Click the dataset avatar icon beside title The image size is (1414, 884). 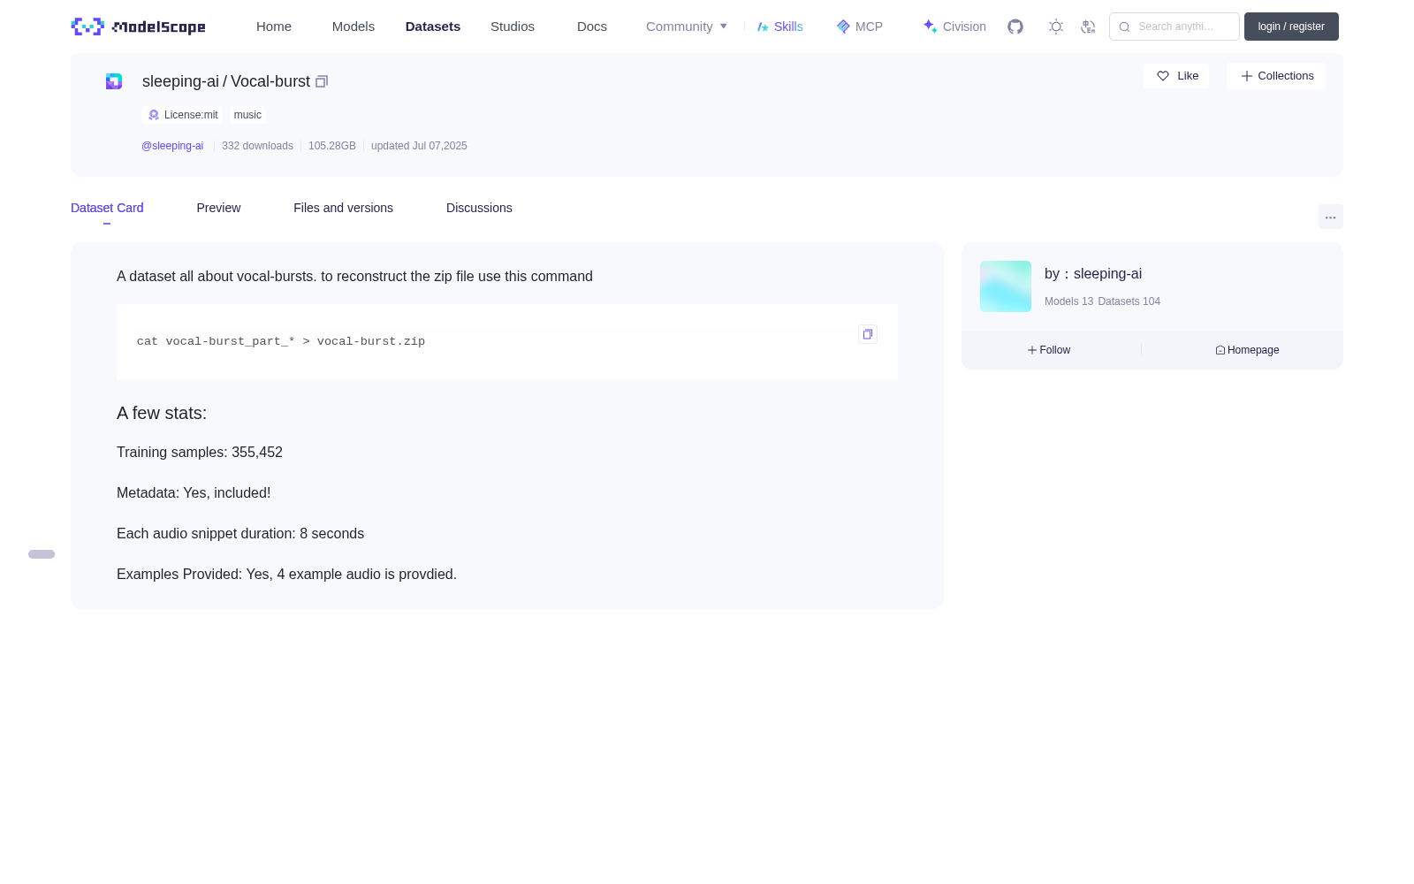pyautogui.click(x=114, y=81)
